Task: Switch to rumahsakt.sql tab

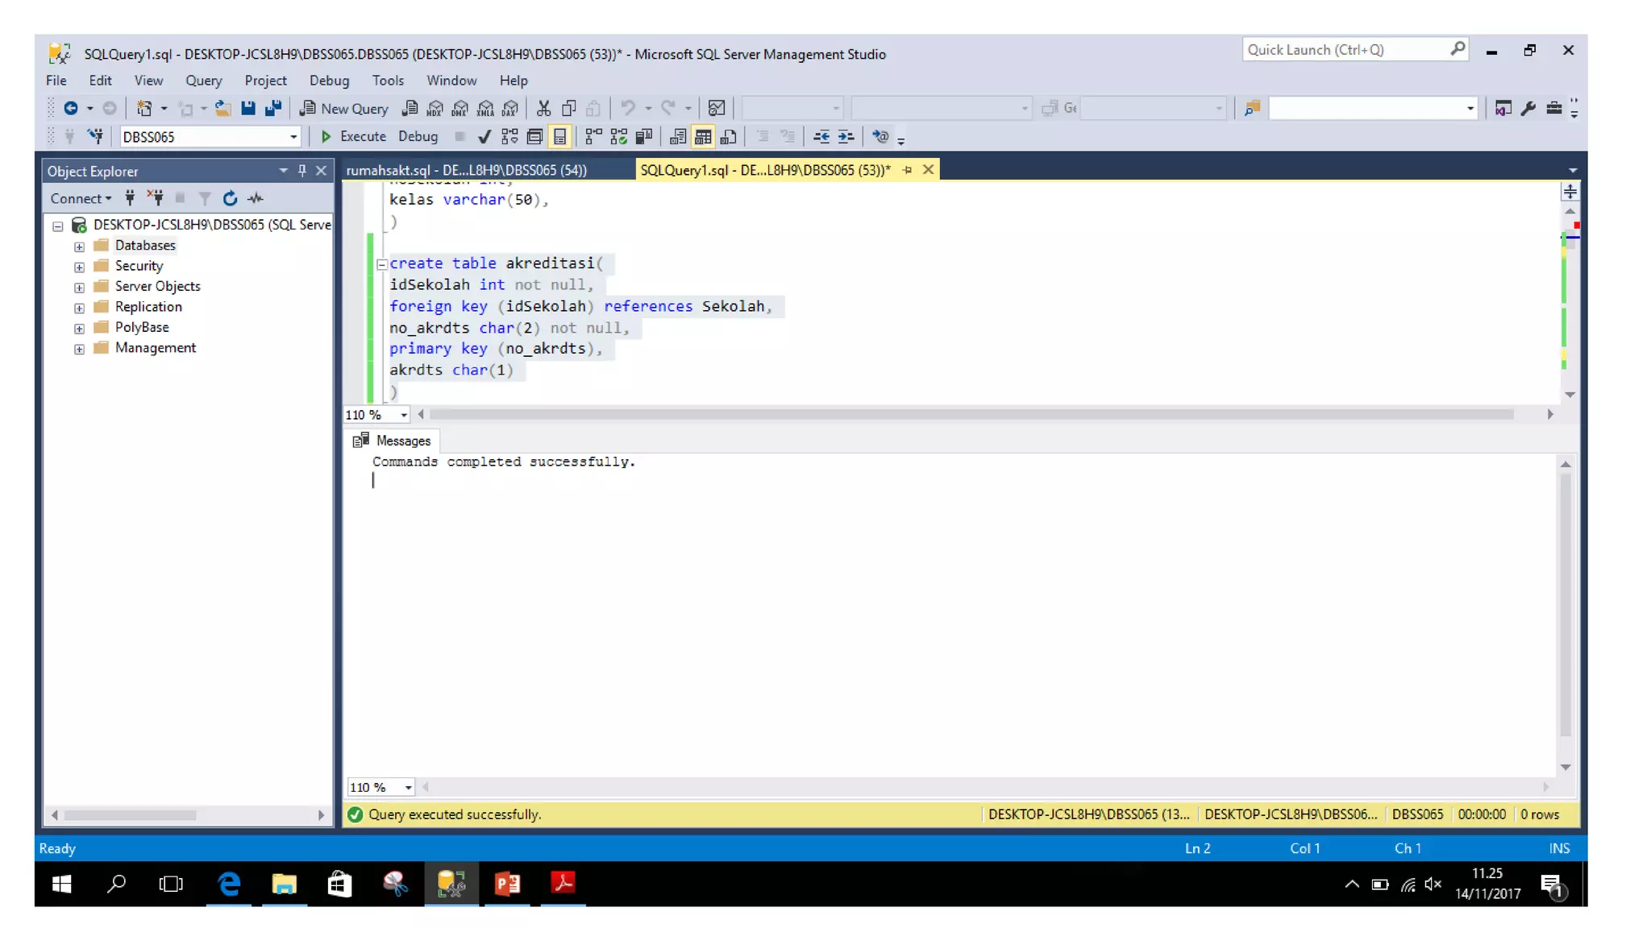Action: 466,170
